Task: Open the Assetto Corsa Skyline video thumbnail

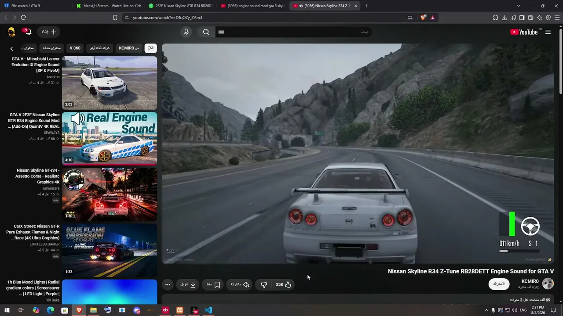Action: coord(110,194)
